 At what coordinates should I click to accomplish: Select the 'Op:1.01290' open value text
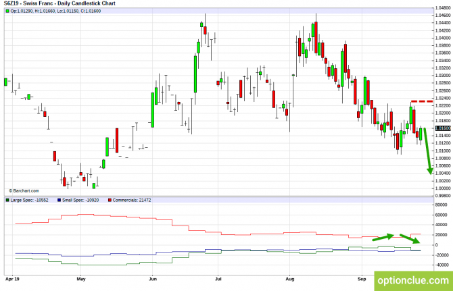coord(22,11)
